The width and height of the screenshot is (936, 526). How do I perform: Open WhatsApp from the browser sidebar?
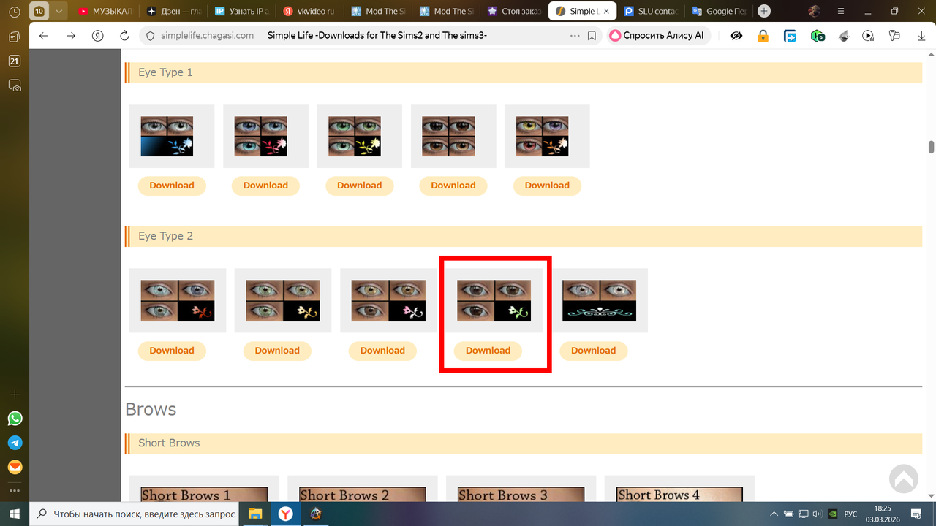[x=15, y=419]
